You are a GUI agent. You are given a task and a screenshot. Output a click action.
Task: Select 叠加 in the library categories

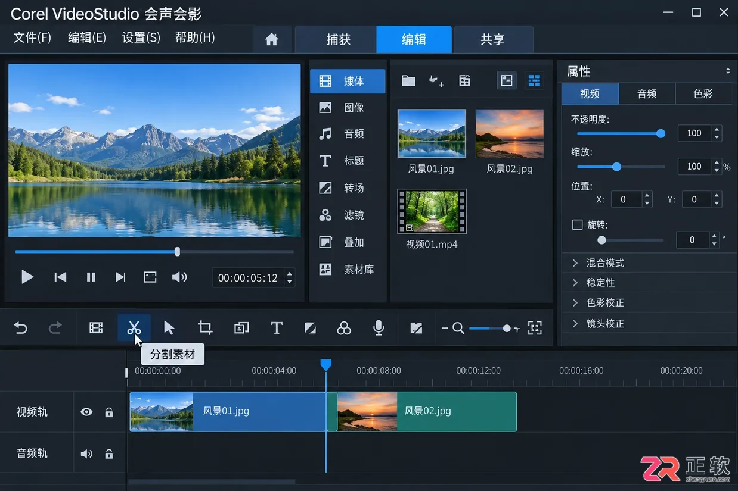[x=348, y=242]
